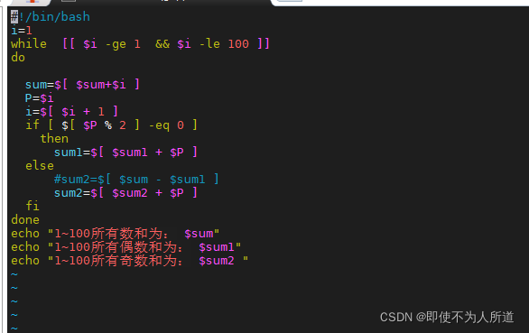The height and width of the screenshot is (333, 529).
Task: Click 'sum1=$[ $sum1 + $P ]' line
Action: click(x=125, y=153)
